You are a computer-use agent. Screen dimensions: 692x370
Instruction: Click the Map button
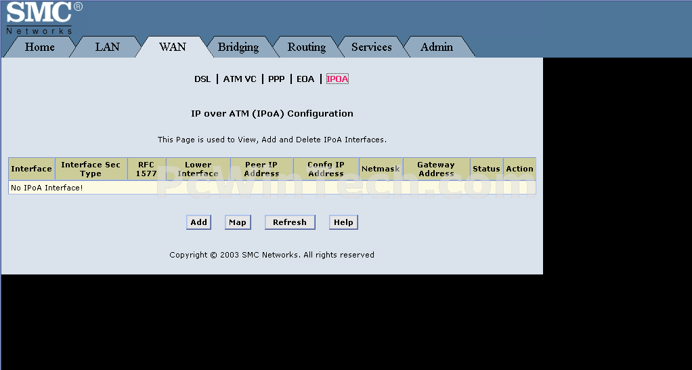coord(238,222)
